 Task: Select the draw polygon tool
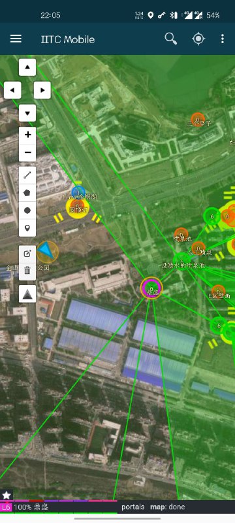27,193
